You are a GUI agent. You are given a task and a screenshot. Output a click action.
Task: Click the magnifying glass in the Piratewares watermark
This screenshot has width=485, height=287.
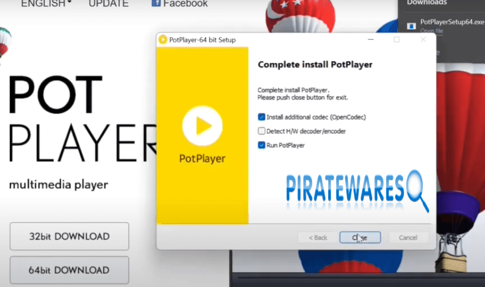coord(415,187)
